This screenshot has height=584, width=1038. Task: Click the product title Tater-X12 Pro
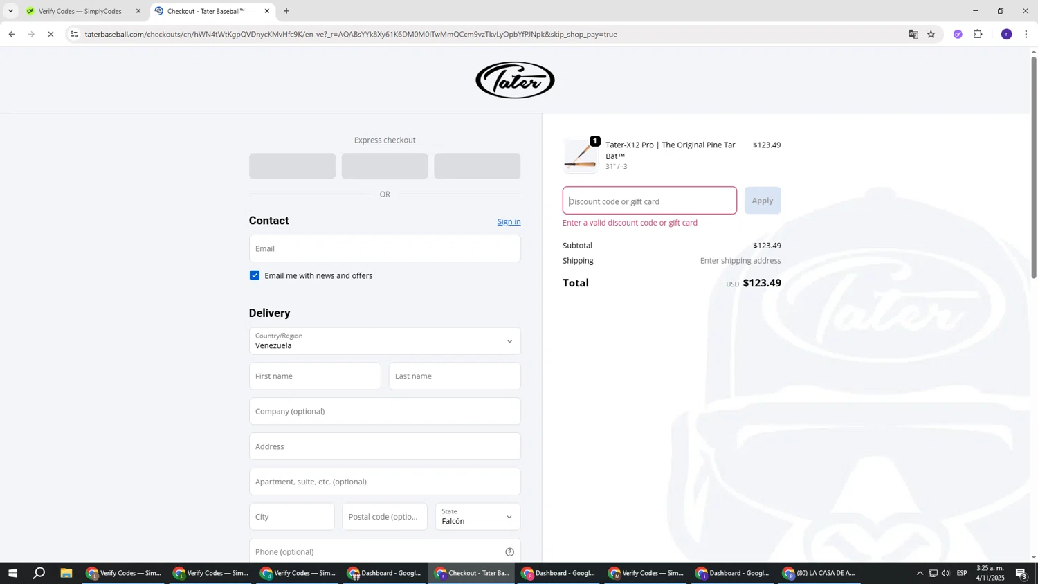(x=671, y=150)
